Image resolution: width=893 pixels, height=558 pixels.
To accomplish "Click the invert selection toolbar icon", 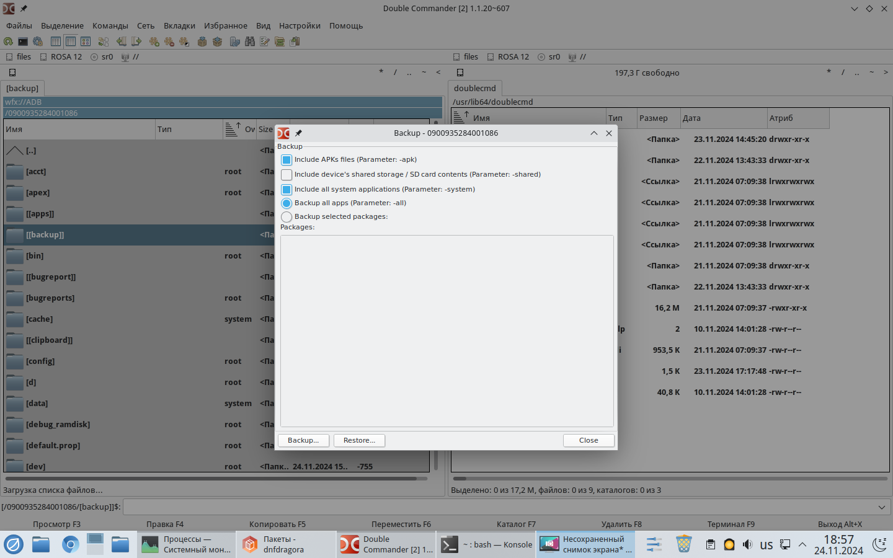I will [184, 42].
